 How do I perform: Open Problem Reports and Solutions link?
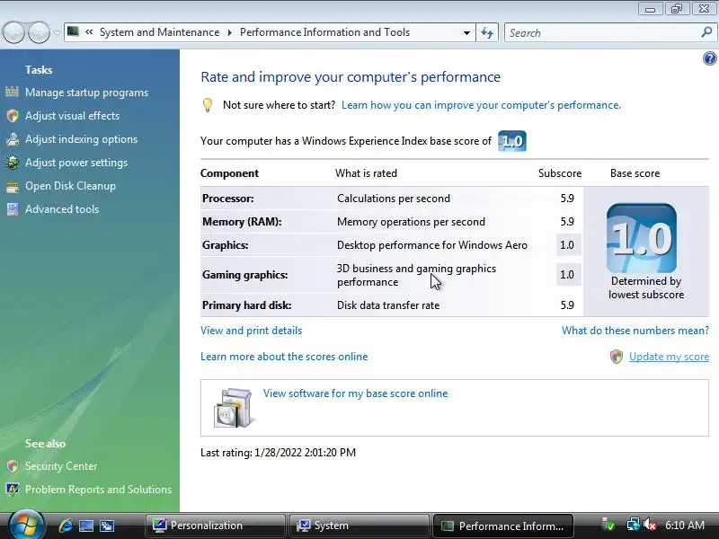pos(98,490)
